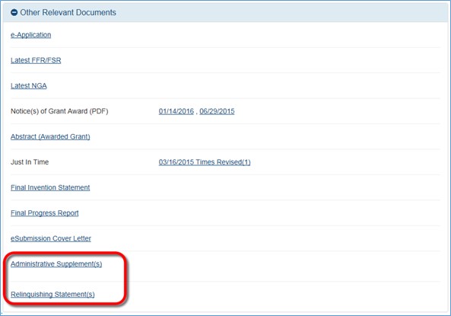Image resolution: width=451 pixels, height=316 pixels.
Task: Click the Other Relevant Documents heading text
Action: pyautogui.click(x=68, y=12)
